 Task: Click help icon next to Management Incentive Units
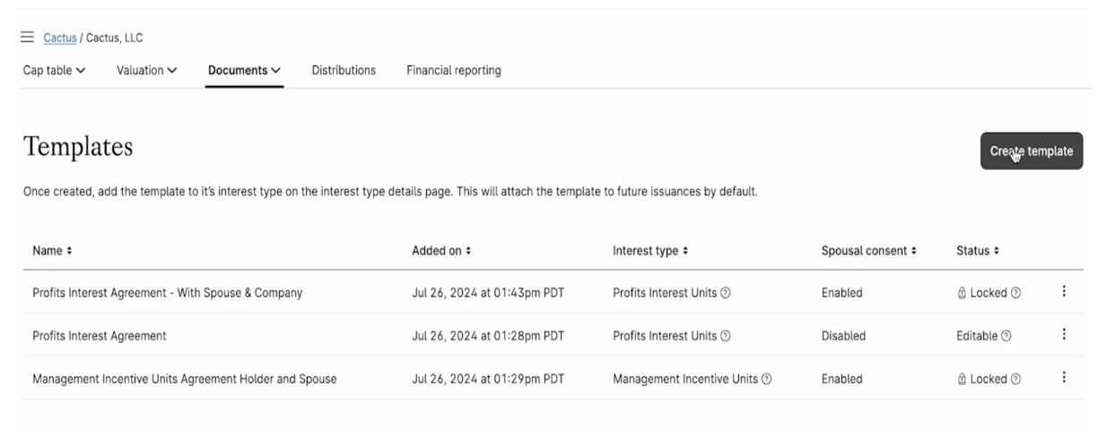click(766, 379)
